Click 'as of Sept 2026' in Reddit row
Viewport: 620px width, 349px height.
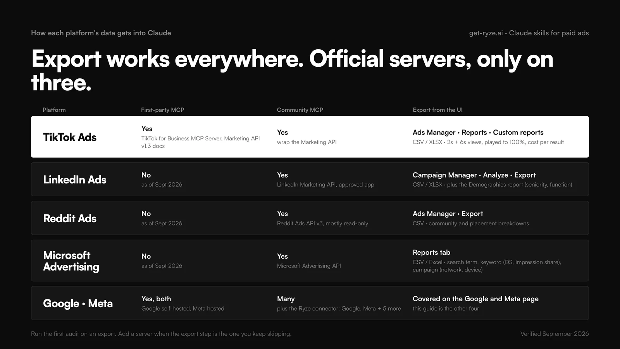click(162, 223)
